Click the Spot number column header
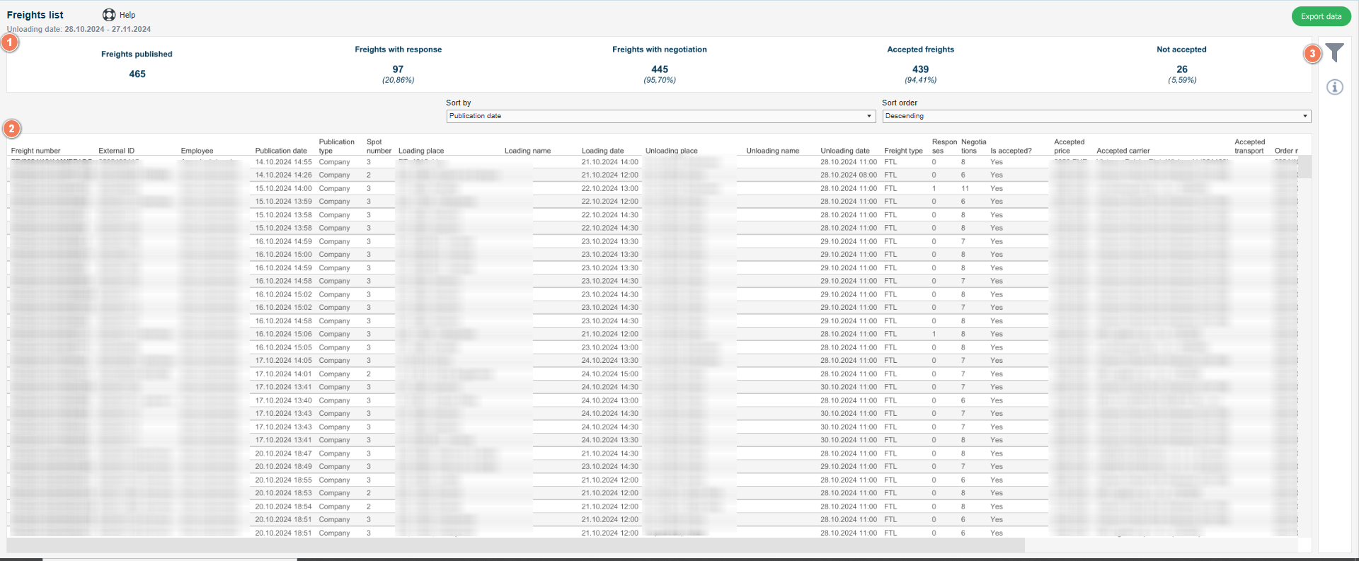1359x561 pixels. (379, 146)
